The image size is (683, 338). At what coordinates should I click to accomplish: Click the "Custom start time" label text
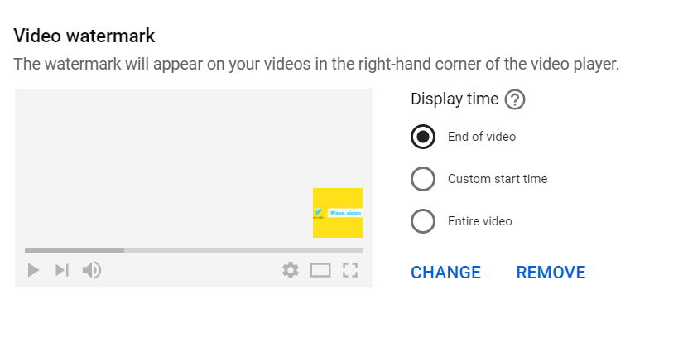498,179
